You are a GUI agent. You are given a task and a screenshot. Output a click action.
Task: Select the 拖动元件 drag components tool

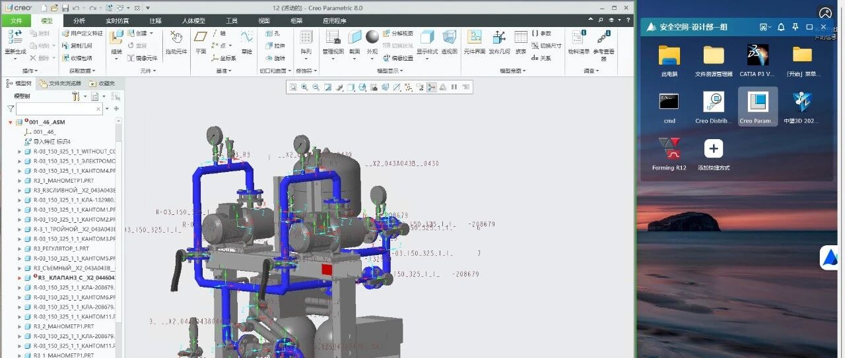176,42
